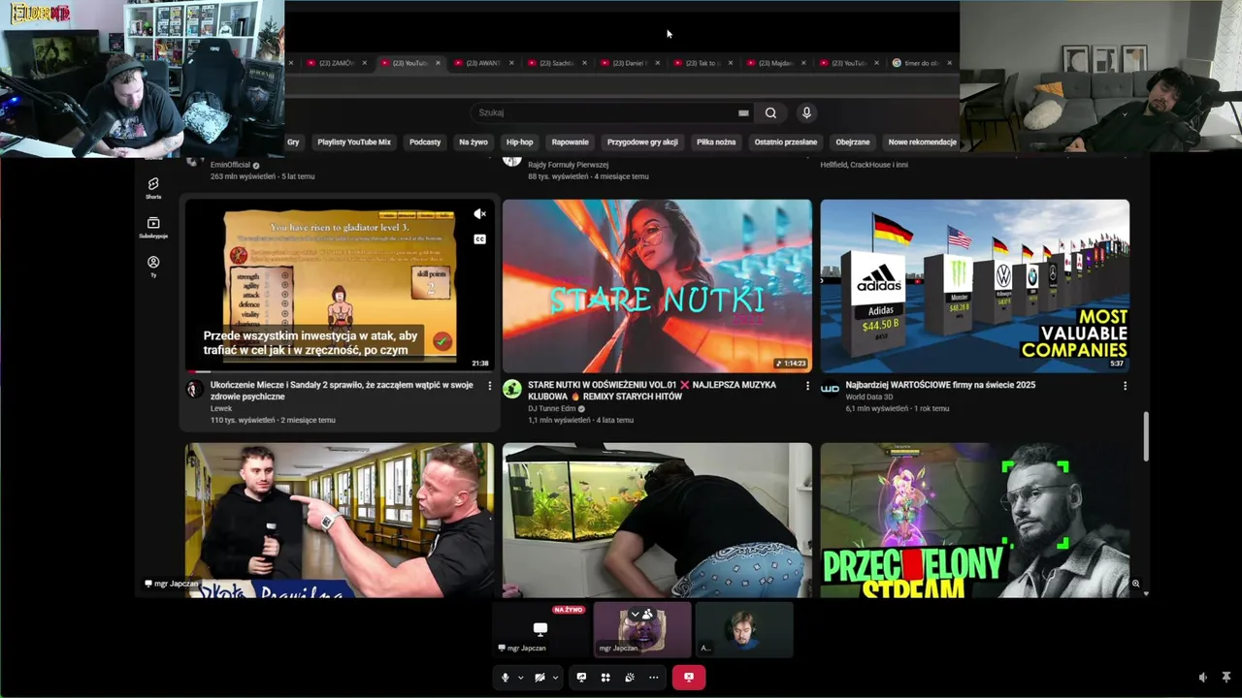Open the aquarium video thumbnail

click(657, 521)
